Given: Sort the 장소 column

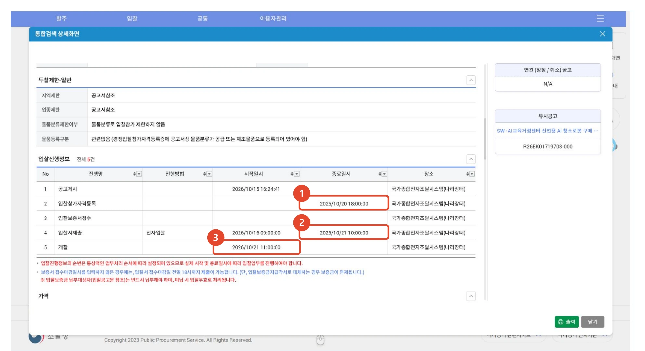Looking at the screenshot, I should tap(467, 174).
